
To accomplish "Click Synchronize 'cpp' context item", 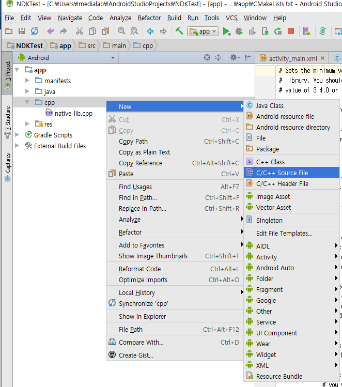I will 175,303.
